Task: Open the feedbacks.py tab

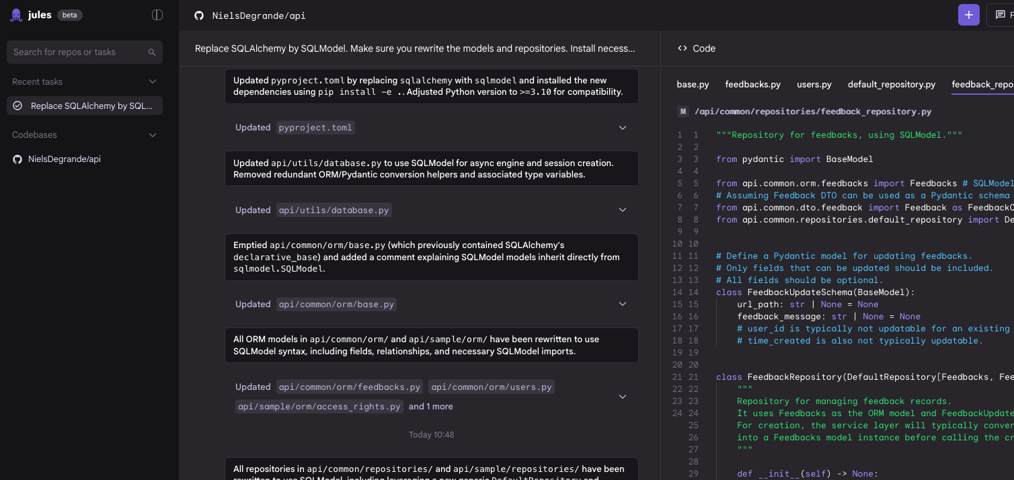Action: (x=752, y=84)
